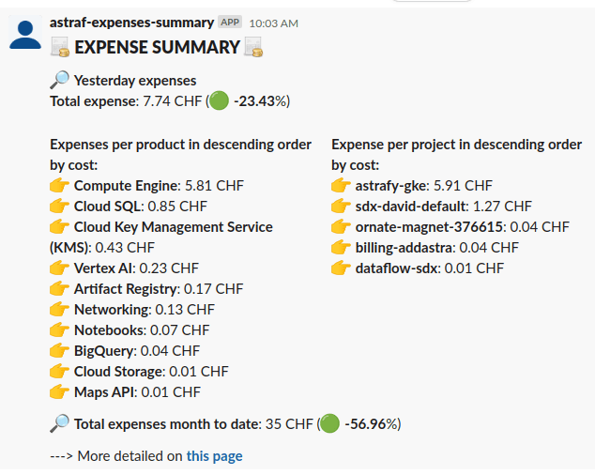The image size is (595, 475).
Task: Click pointing hand emoji for Networking
Action: [x=59, y=310]
